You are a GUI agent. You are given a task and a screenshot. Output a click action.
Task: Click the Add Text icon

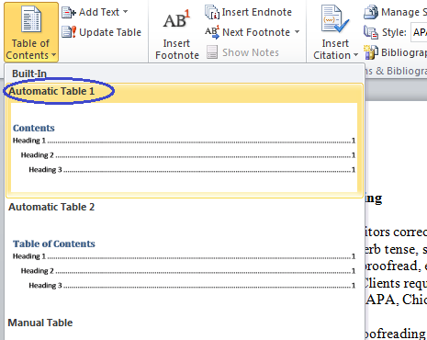(x=69, y=12)
